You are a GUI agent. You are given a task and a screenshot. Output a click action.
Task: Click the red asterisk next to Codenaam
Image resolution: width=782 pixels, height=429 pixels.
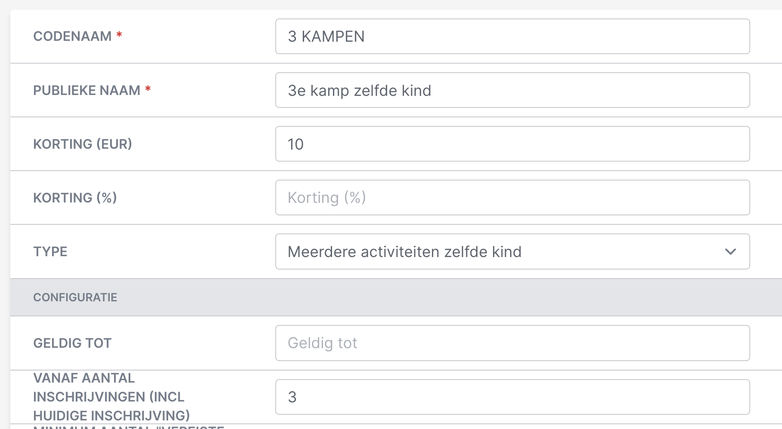pyautogui.click(x=119, y=35)
